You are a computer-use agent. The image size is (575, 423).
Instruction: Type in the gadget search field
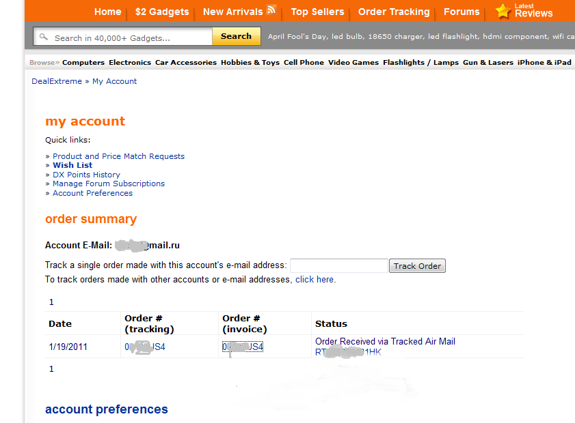pos(130,38)
